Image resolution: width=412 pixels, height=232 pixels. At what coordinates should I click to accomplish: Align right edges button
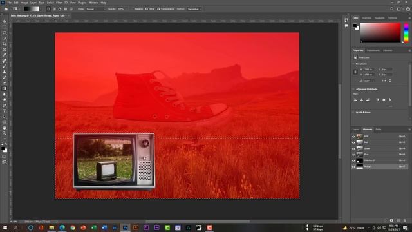click(368, 100)
